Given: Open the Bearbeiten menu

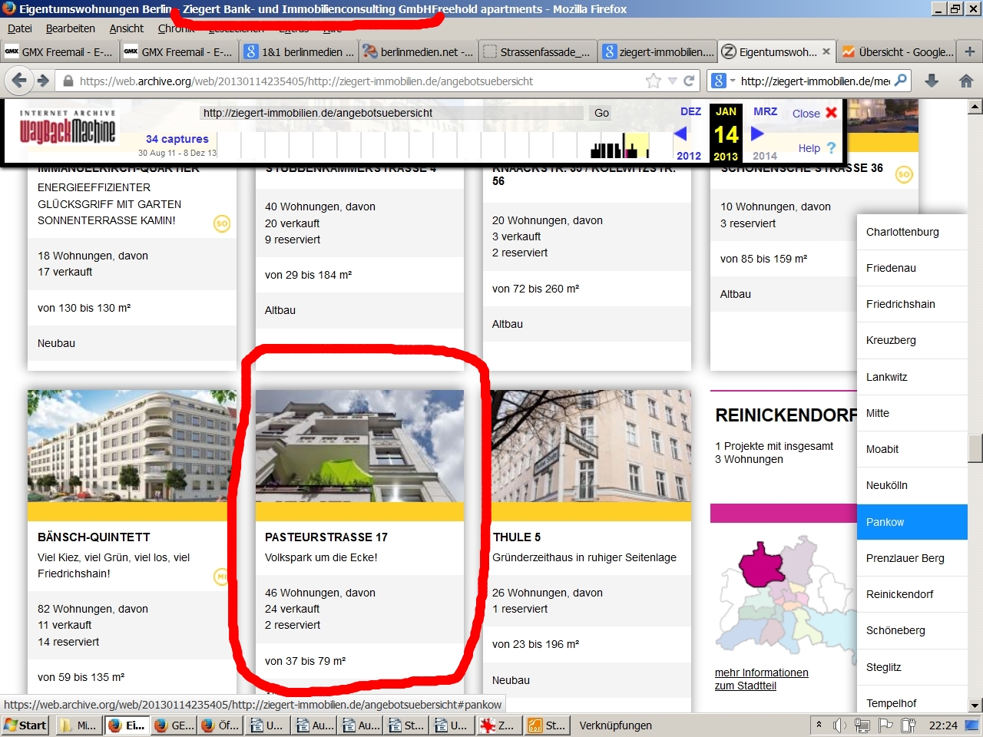Looking at the screenshot, I should point(71,28).
